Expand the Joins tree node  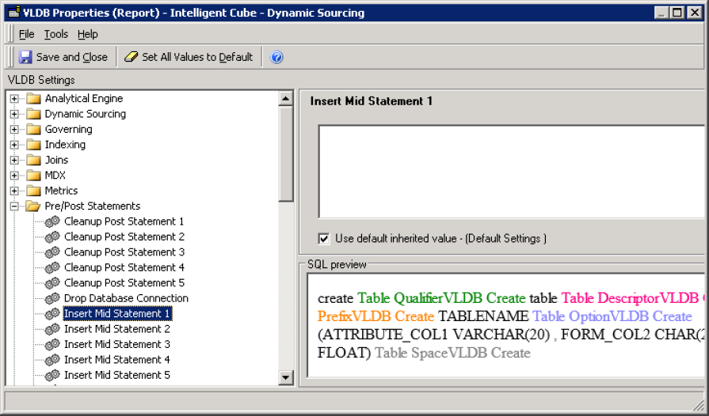click(x=14, y=161)
